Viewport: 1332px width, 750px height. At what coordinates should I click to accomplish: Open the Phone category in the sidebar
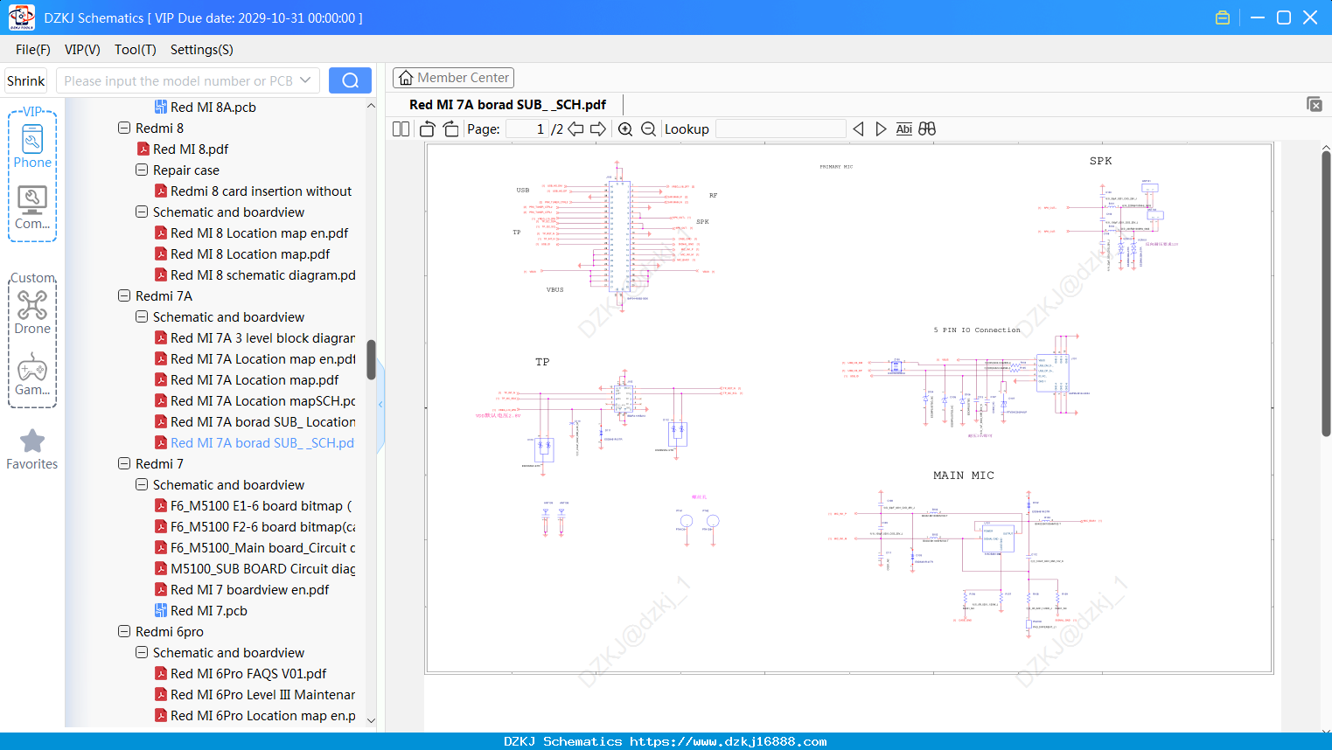tap(32, 145)
